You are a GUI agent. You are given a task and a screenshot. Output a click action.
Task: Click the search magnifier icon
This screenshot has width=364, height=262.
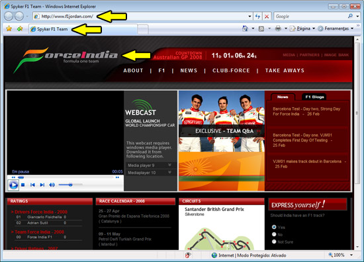(x=350, y=16)
